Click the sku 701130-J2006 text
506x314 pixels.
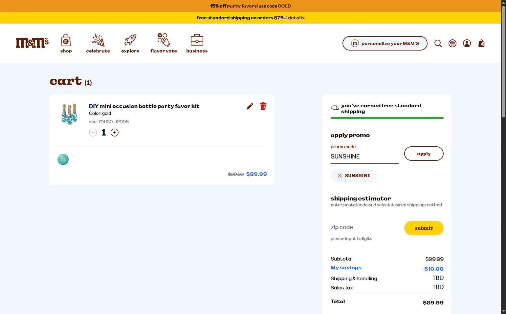(x=109, y=122)
